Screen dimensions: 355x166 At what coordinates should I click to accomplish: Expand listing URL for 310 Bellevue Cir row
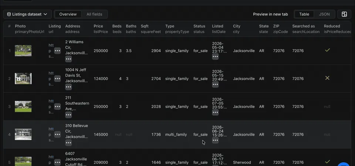[58, 135]
